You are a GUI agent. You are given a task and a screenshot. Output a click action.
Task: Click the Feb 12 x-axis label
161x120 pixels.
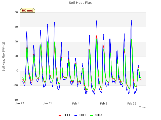pos(132,103)
